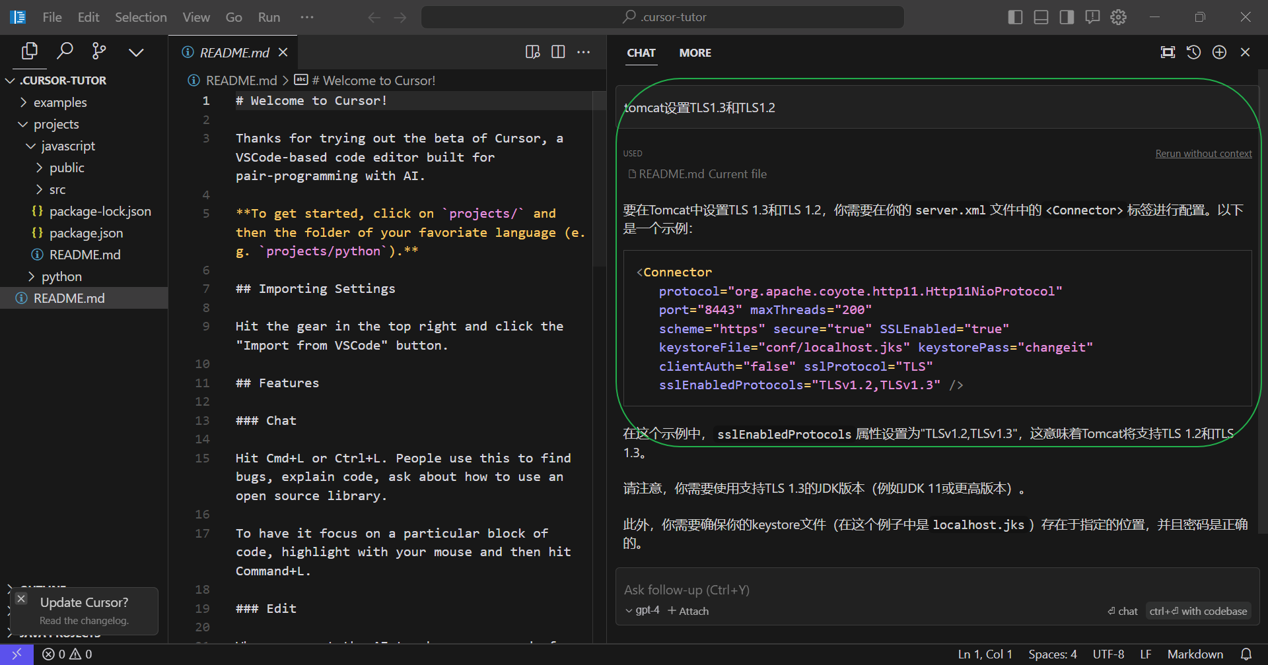Open the Edit menu
This screenshot has width=1268, height=665.
pos(88,17)
